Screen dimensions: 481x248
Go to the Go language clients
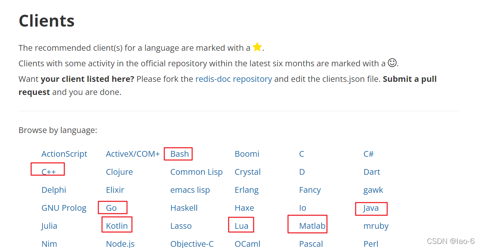[x=111, y=208]
